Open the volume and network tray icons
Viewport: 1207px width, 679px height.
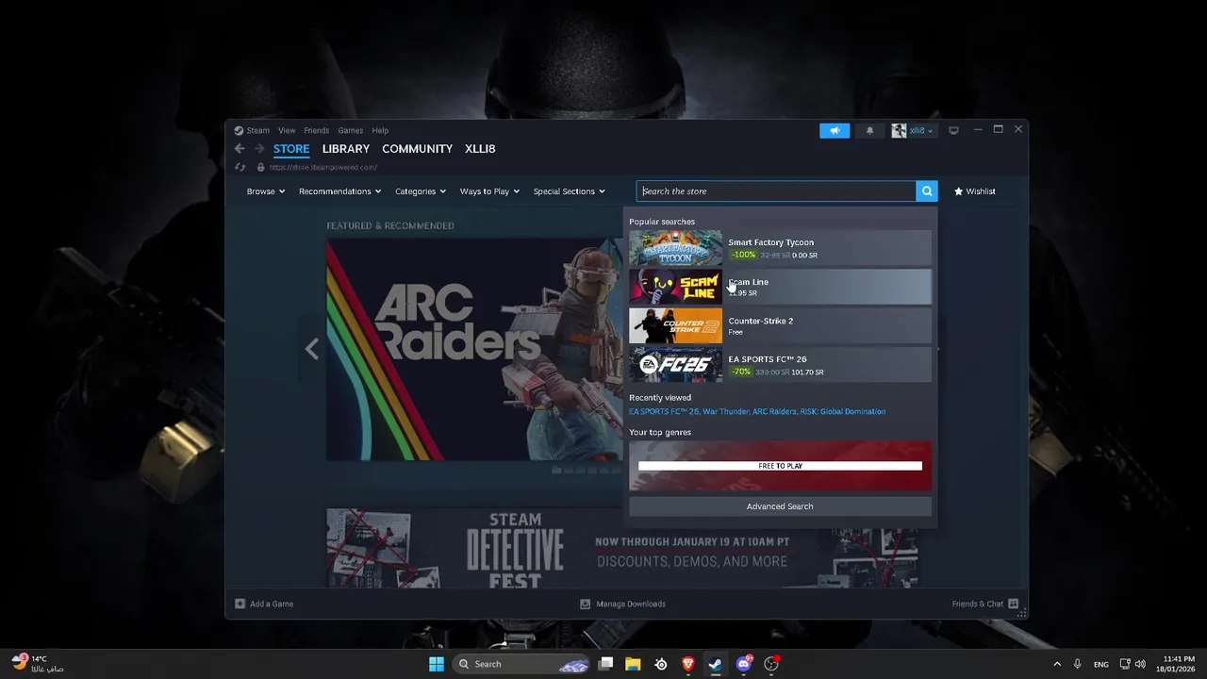click(1133, 664)
